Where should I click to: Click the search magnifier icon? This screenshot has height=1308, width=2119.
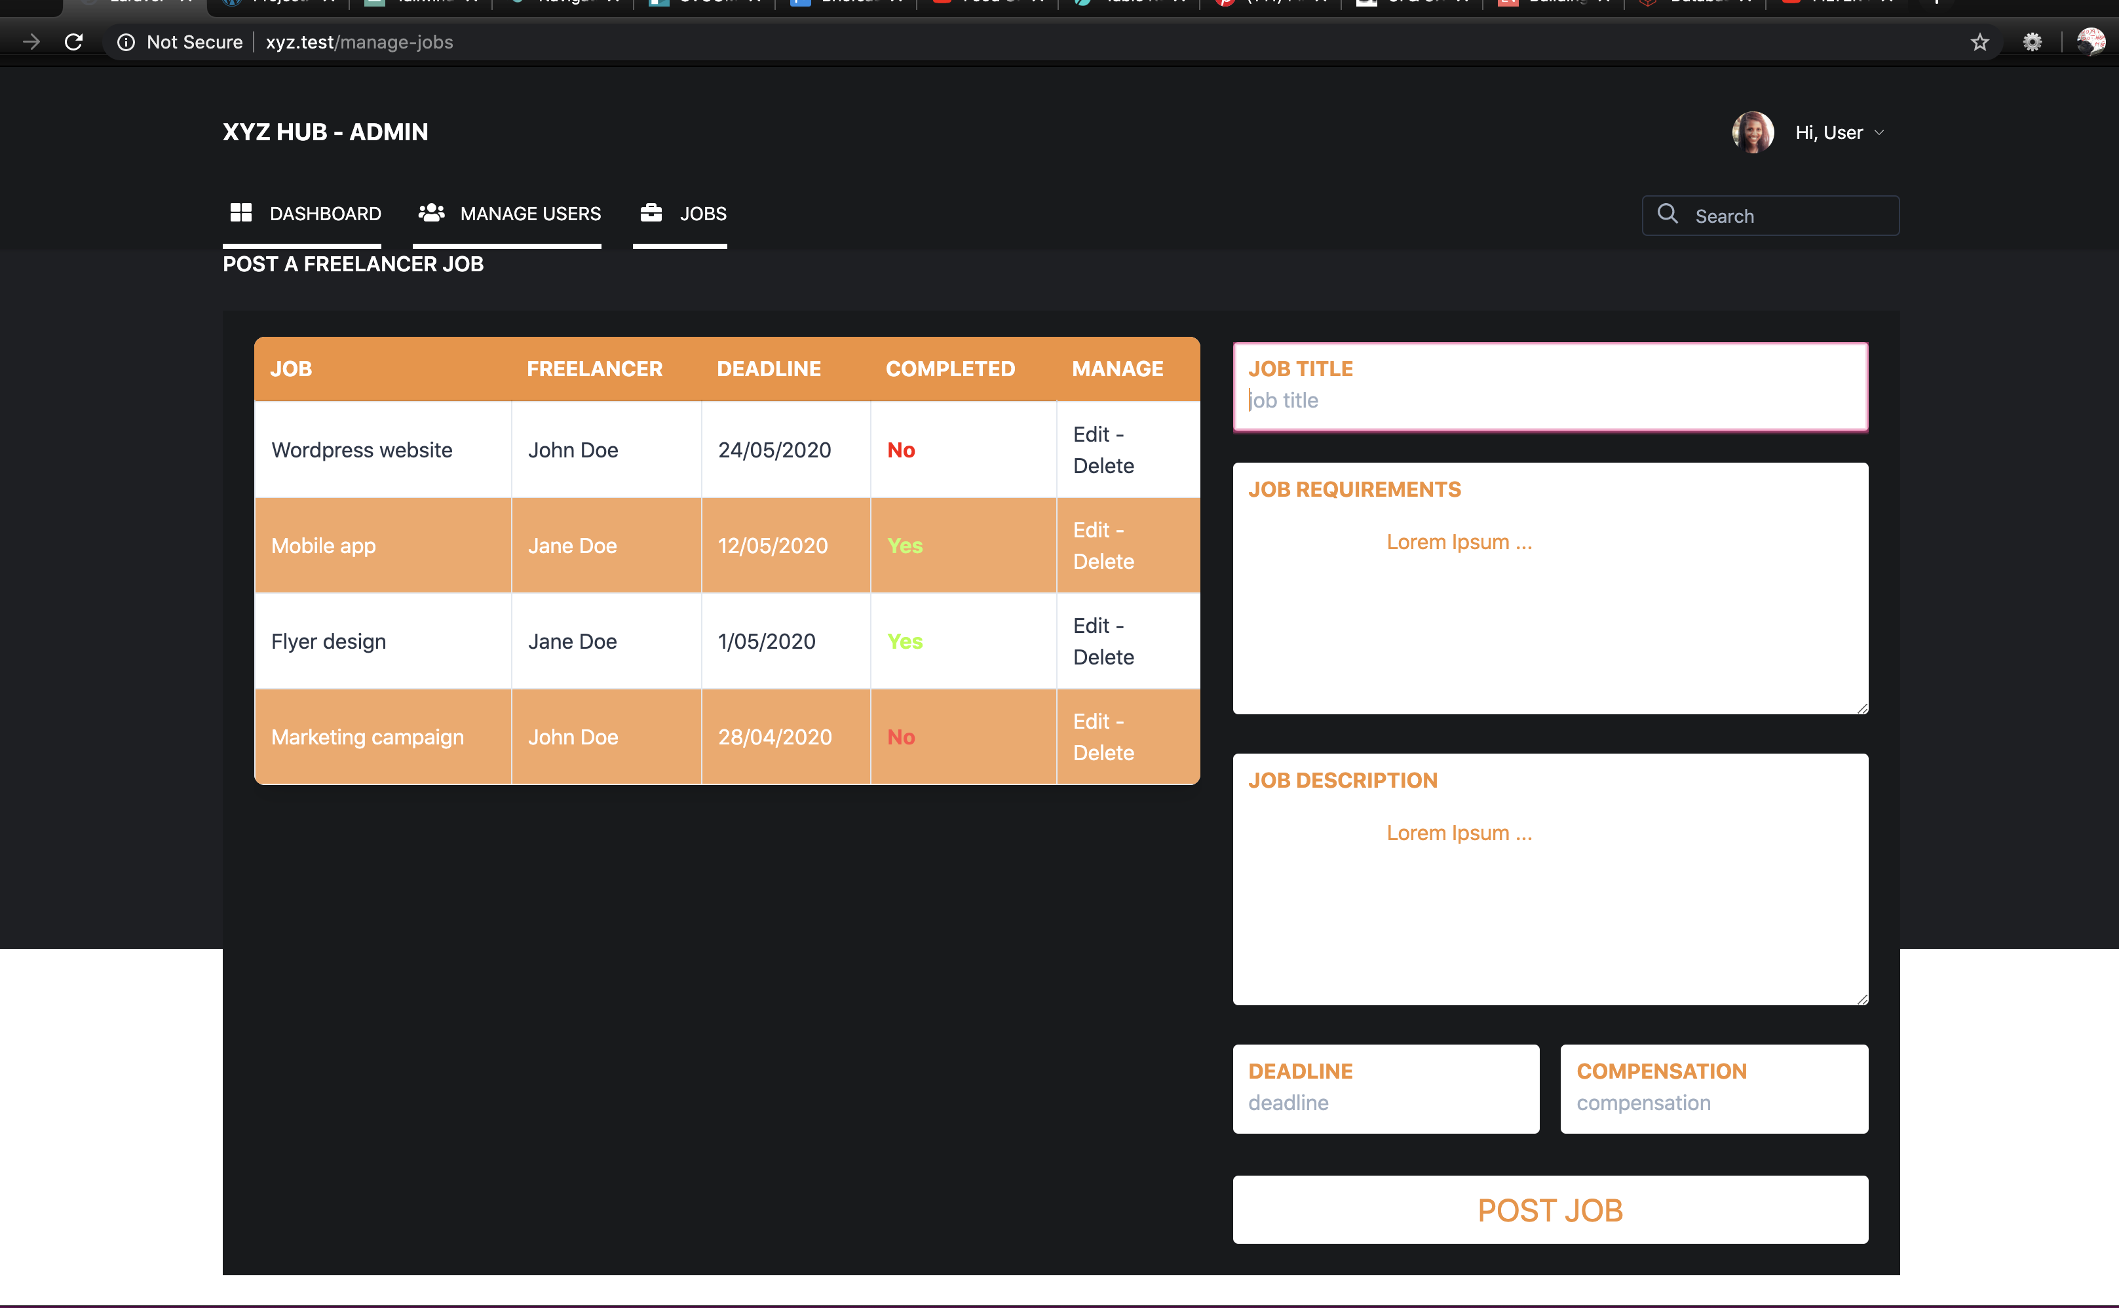[1668, 214]
